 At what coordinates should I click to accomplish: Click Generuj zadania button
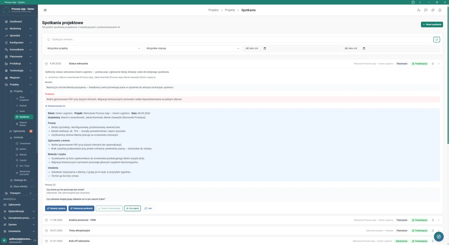point(56,208)
